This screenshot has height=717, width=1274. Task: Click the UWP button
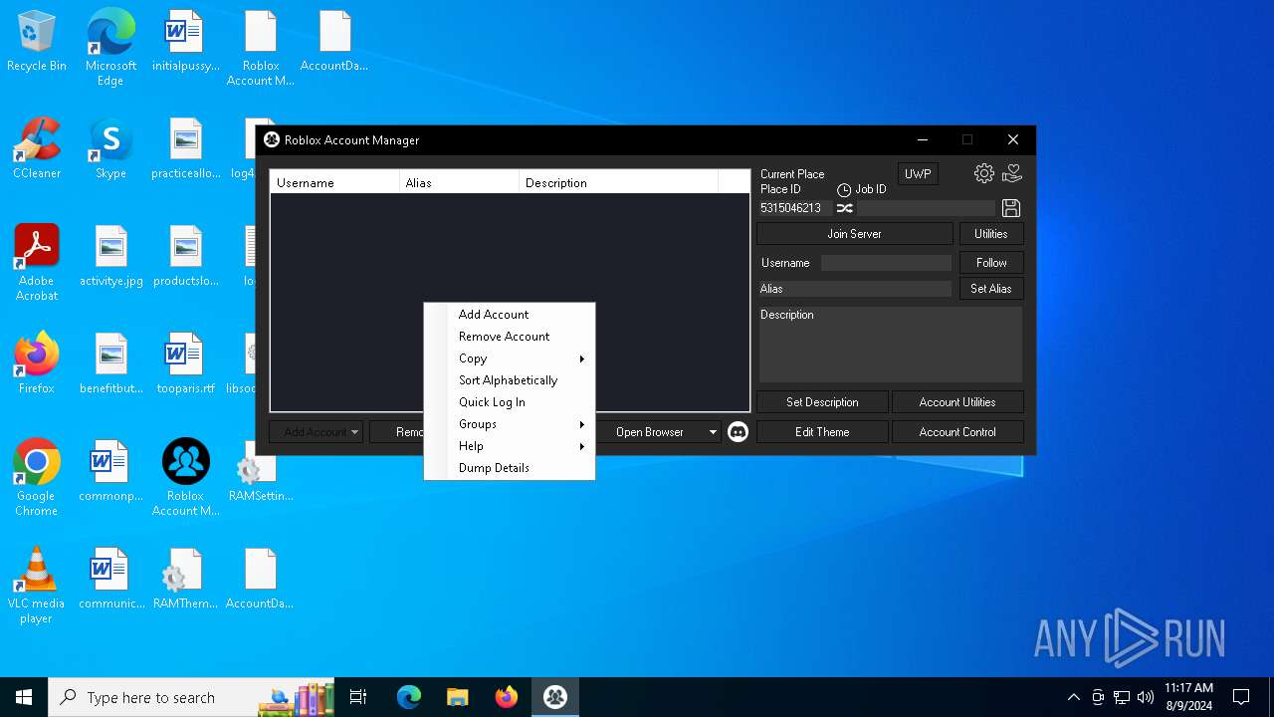pyautogui.click(x=918, y=174)
